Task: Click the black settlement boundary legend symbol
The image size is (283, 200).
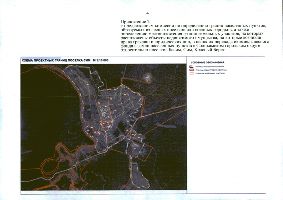Action: (x=192, y=67)
